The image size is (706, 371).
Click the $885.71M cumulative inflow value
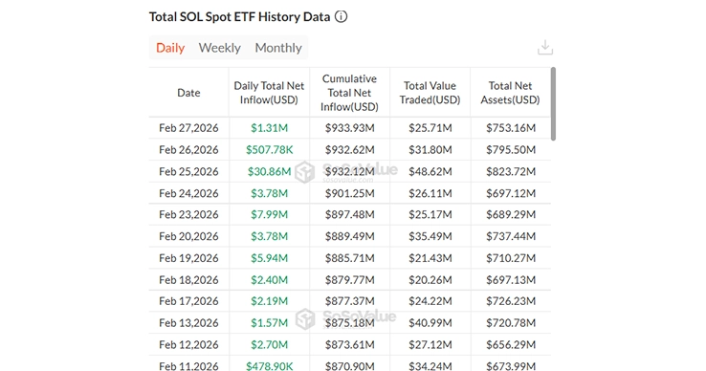[x=350, y=258]
